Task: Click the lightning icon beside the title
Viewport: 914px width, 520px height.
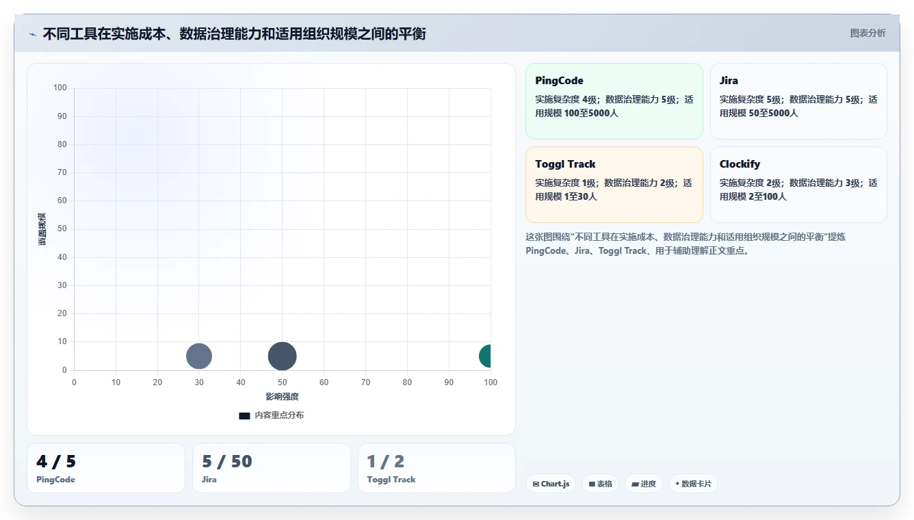Action: 32,34
